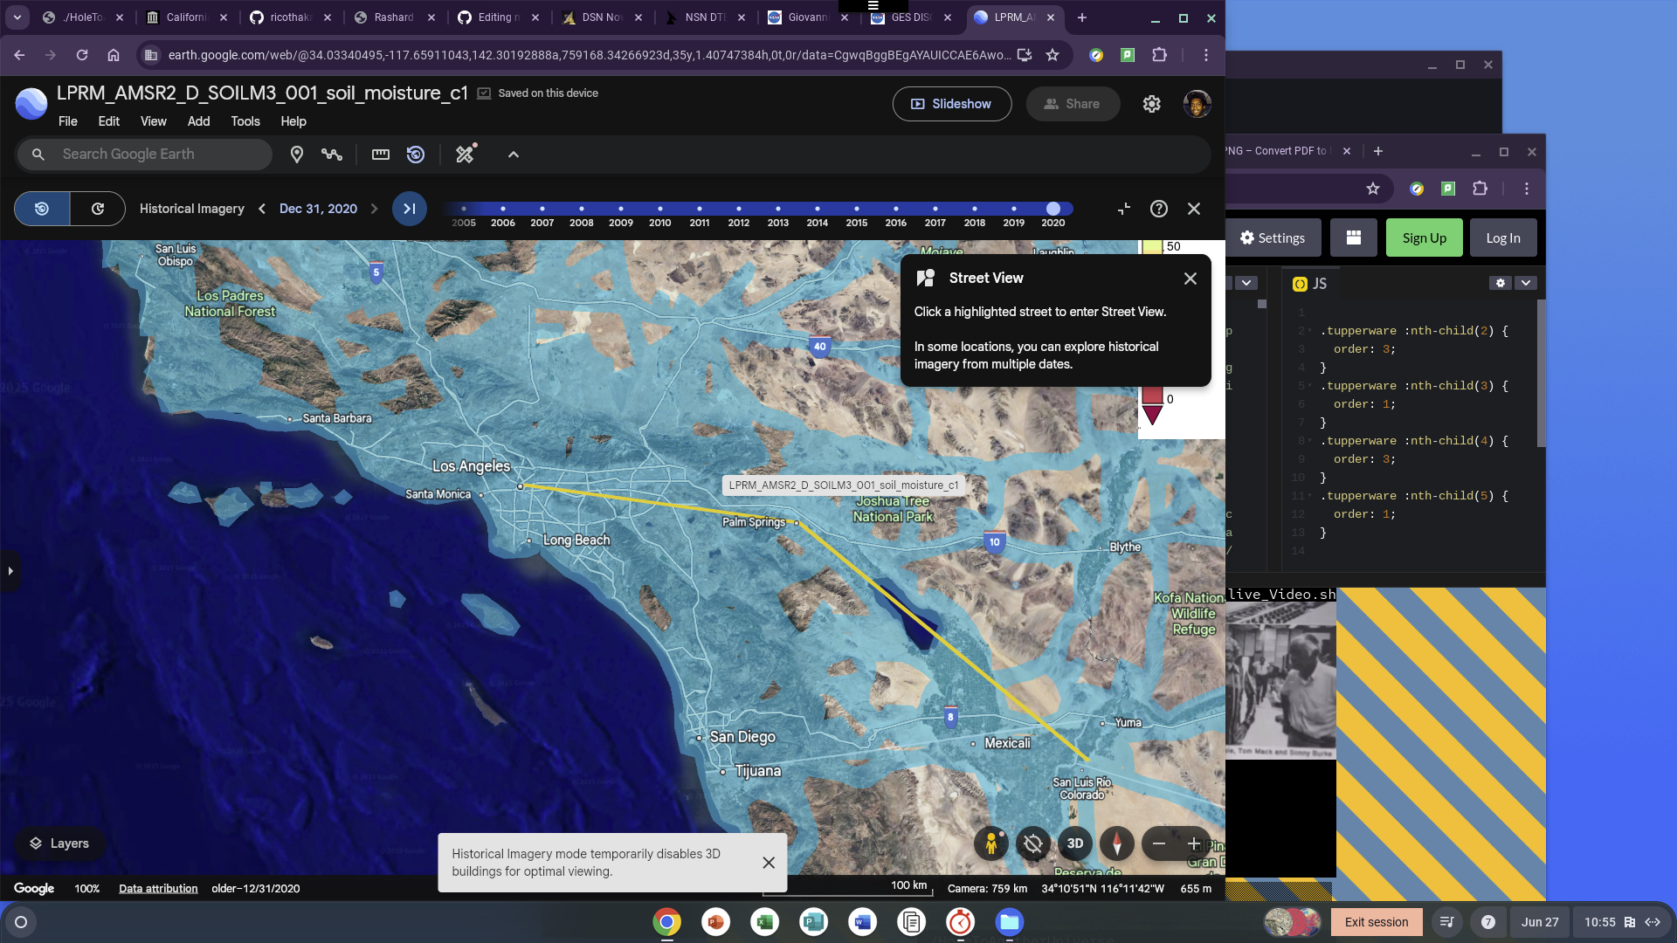
Task: Start the Slideshow presentation
Action: click(952, 104)
